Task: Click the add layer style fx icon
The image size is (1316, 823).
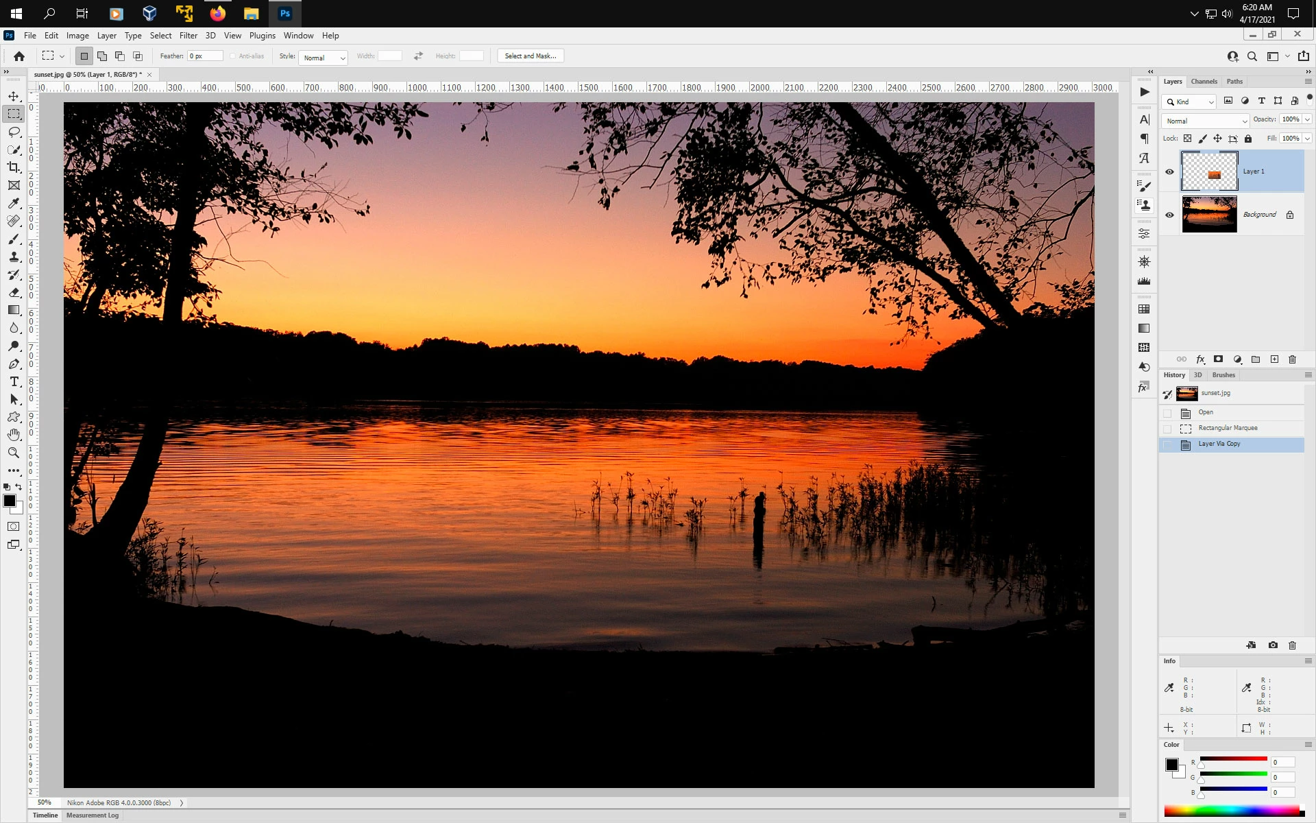Action: (1200, 359)
